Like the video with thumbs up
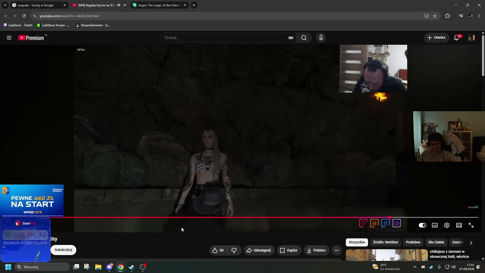 point(218,250)
